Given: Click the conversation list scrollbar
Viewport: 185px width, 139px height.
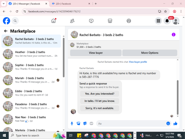Looking at the screenshot, I should pyautogui.click(x=64, y=57).
